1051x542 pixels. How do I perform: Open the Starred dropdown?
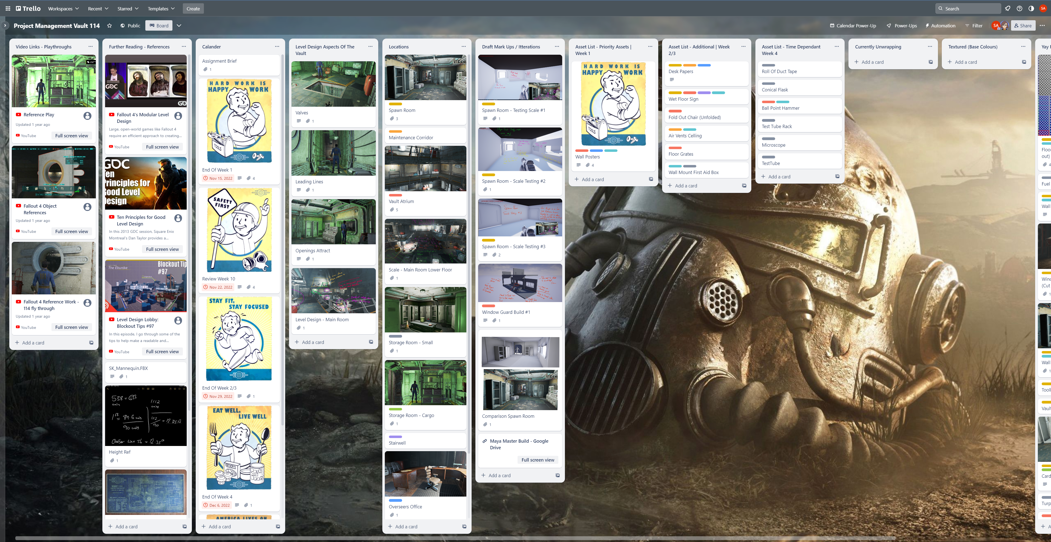click(x=128, y=8)
